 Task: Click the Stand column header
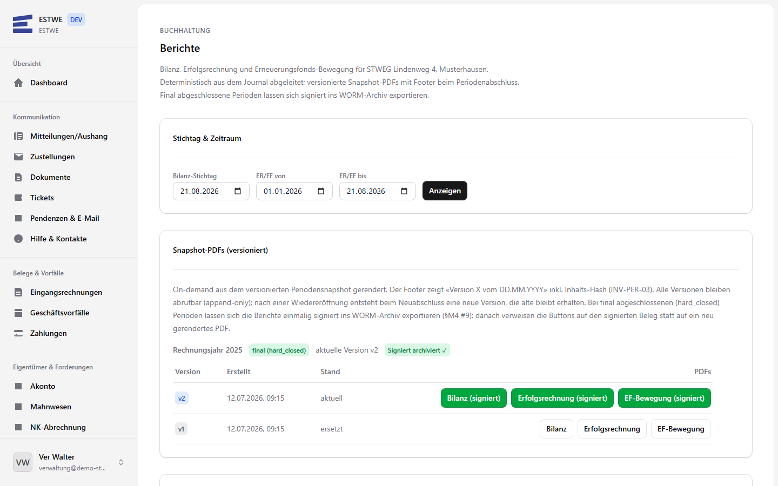pos(330,372)
